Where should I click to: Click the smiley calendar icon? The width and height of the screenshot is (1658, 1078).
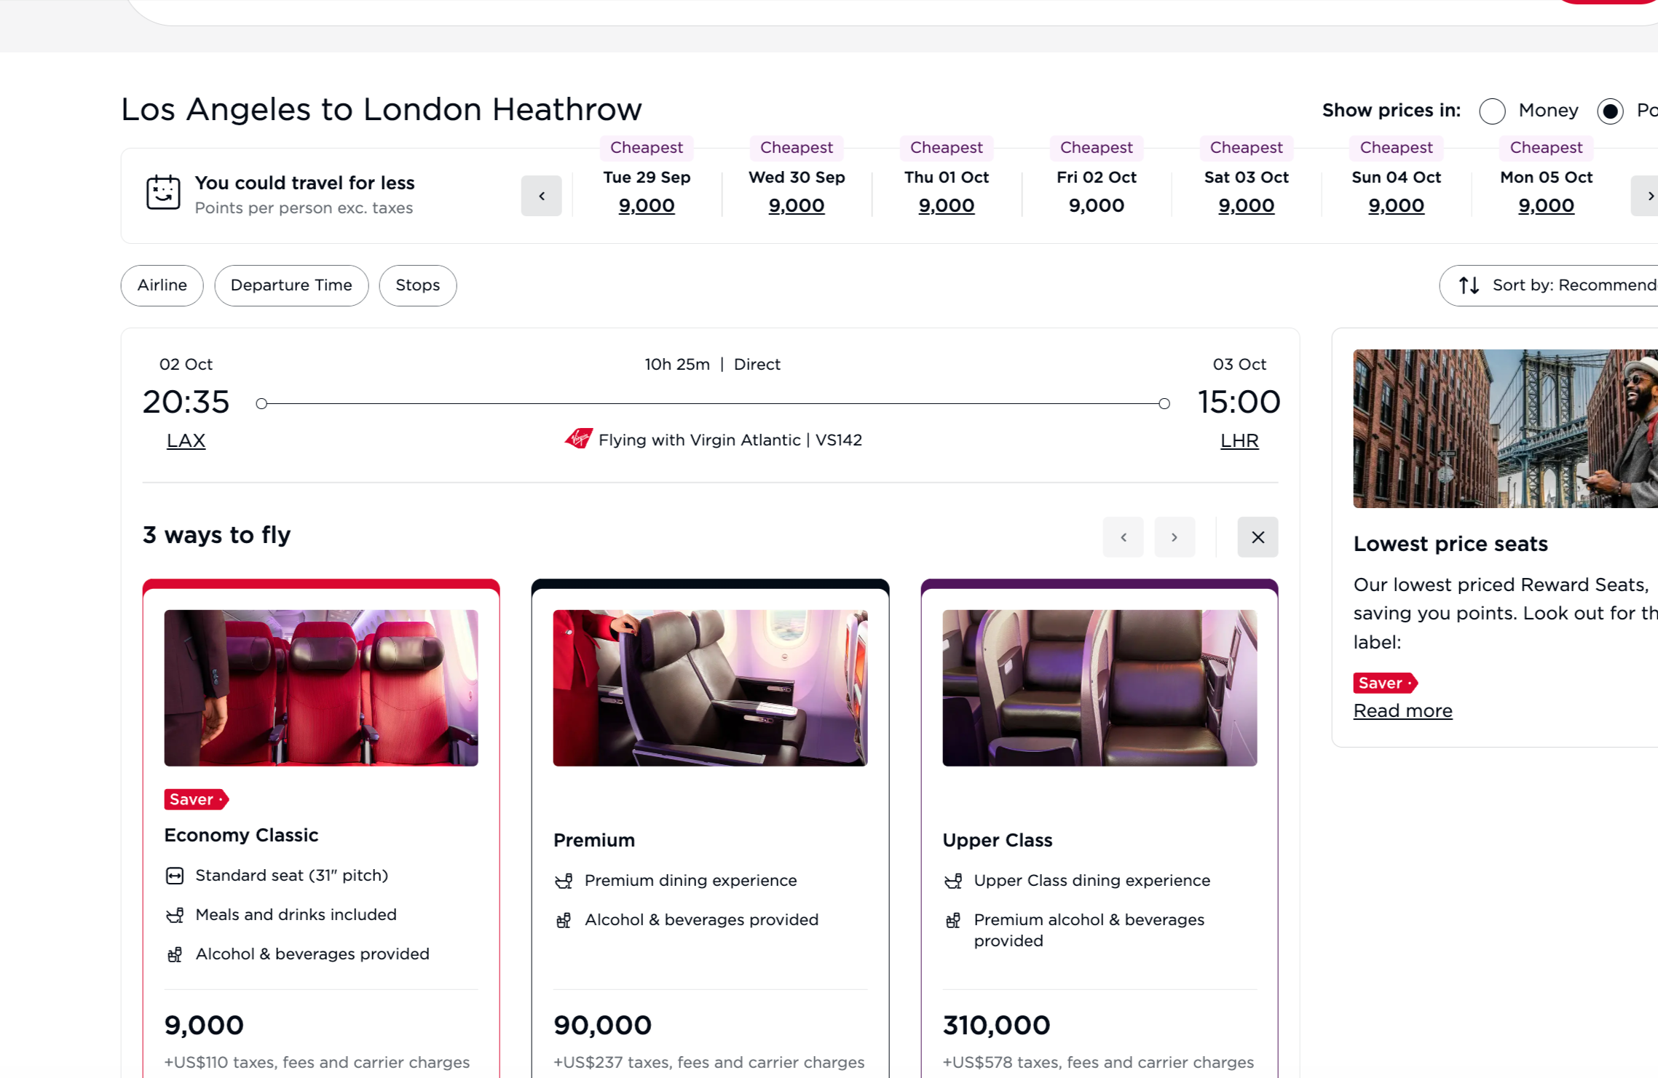[162, 193]
